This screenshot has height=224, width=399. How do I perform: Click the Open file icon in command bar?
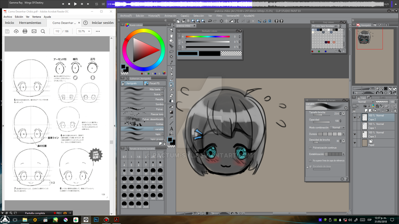183,21
